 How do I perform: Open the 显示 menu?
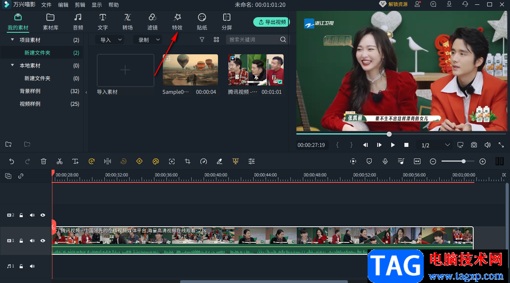coord(97,5)
